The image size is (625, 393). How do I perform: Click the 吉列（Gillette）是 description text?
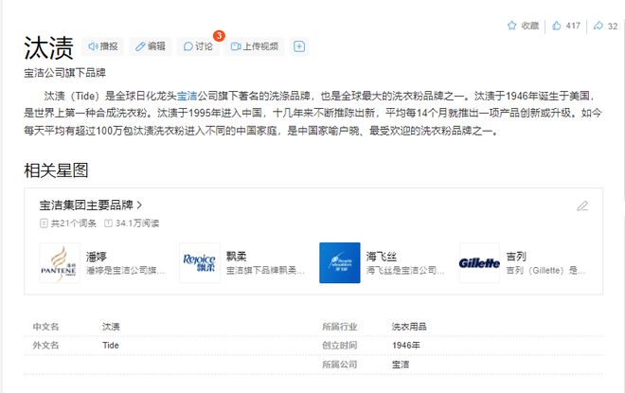[545, 271]
